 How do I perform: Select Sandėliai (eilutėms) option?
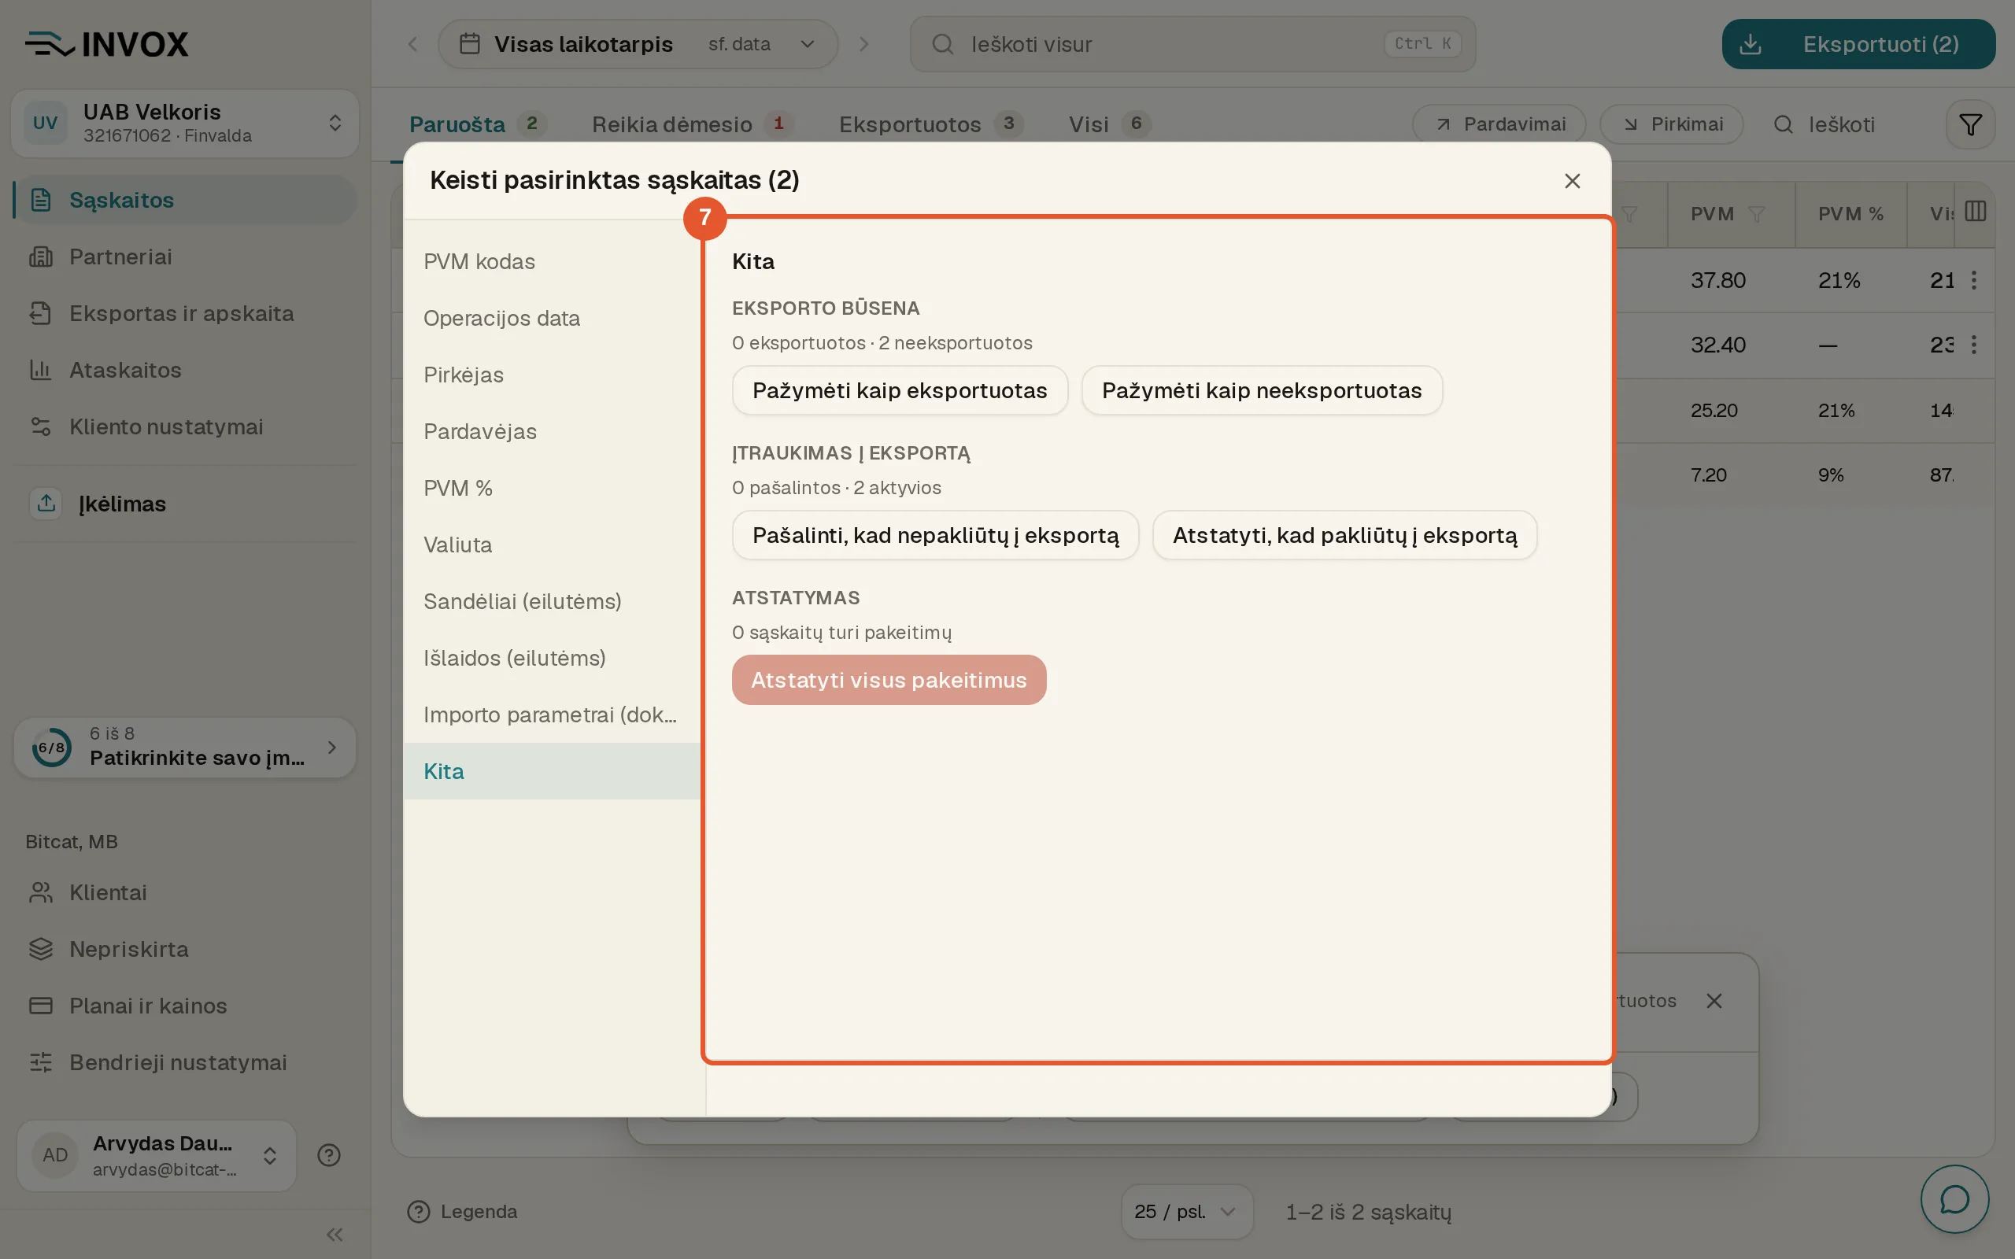point(552,601)
